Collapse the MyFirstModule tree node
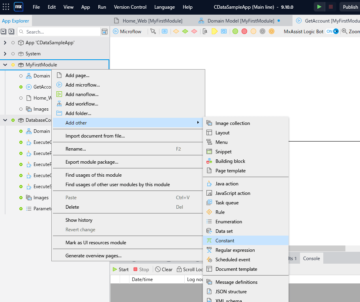 point(5,65)
